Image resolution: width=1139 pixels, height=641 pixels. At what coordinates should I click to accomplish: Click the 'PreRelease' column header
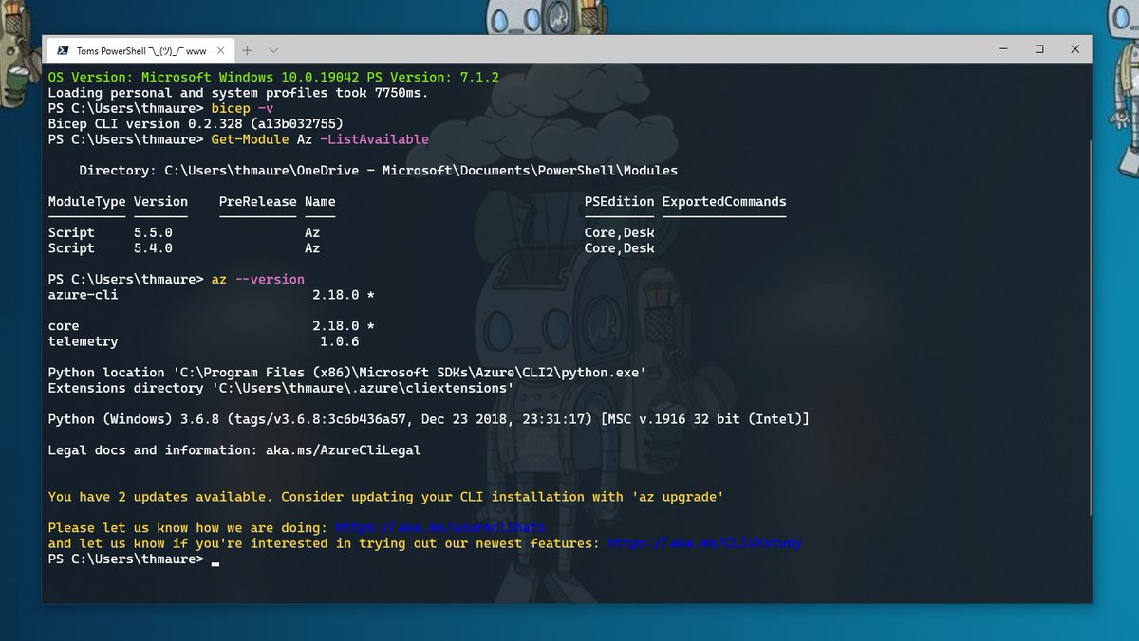click(257, 201)
